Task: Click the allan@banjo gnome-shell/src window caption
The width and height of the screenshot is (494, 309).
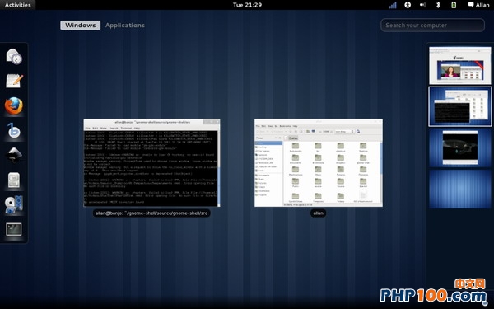Action: pos(151,213)
